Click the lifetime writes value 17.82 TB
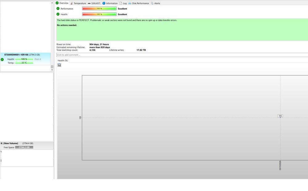This screenshot has height=191, width=308. [141, 50]
